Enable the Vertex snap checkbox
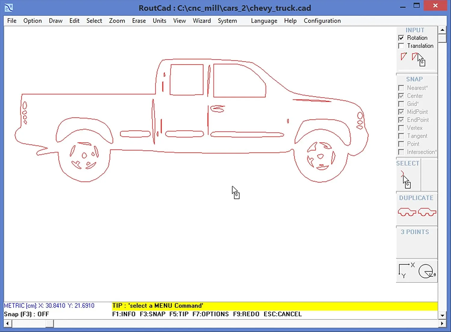 pyautogui.click(x=401, y=128)
